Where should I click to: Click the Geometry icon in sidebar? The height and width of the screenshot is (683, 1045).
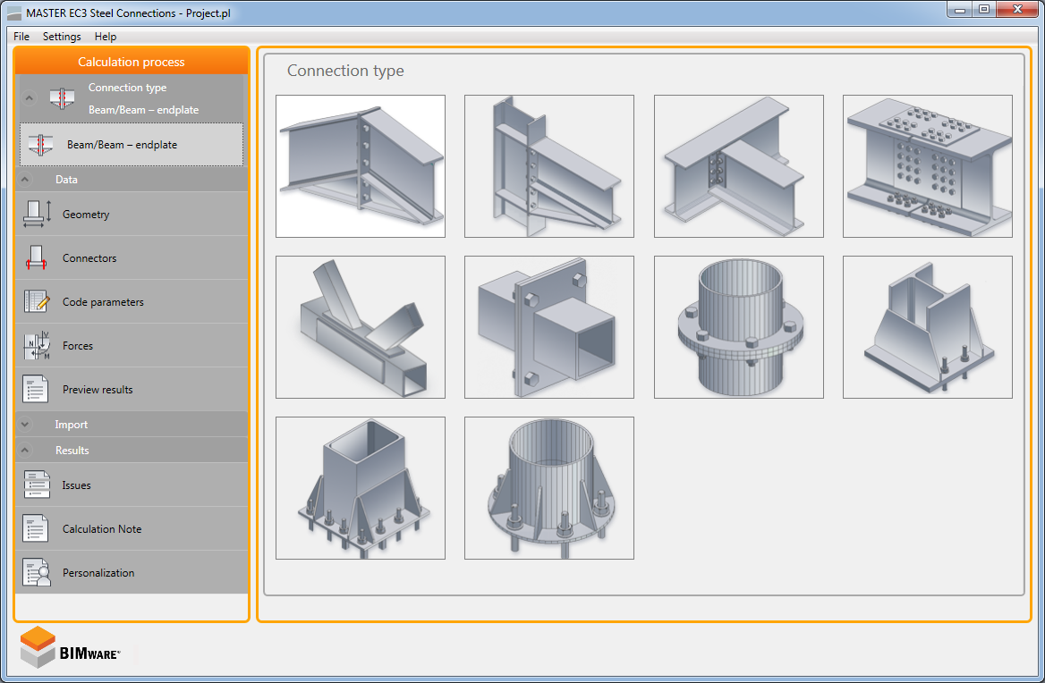(37, 215)
